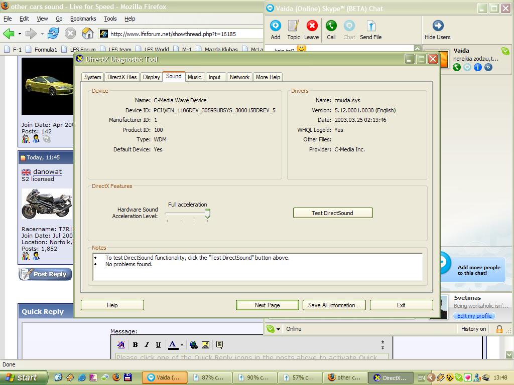Switch to the System tab
This screenshot has height=385, width=514.
coord(92,77)
